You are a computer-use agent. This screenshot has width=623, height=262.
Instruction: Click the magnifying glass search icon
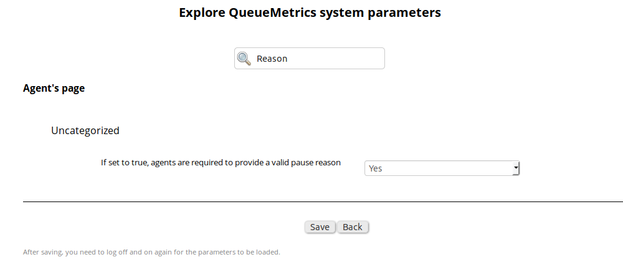[x=244, y=59]
